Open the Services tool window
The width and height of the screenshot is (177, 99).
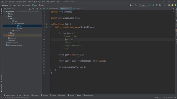point(71,95)
